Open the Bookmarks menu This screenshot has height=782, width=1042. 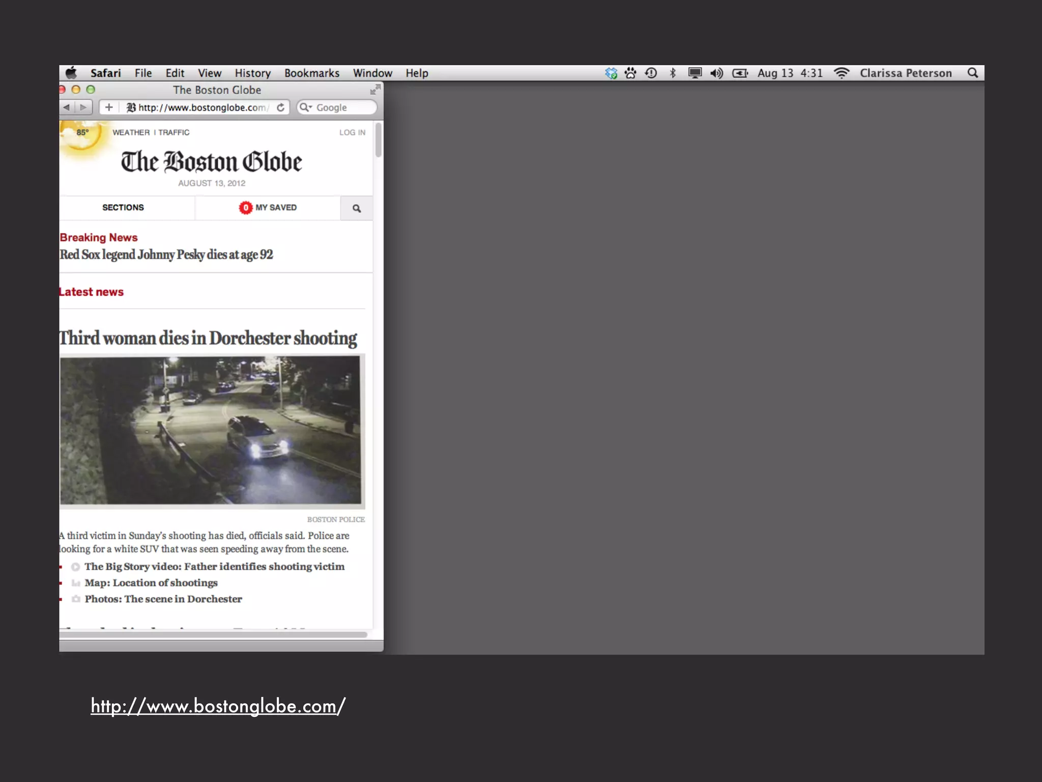(x=311, y=73)
